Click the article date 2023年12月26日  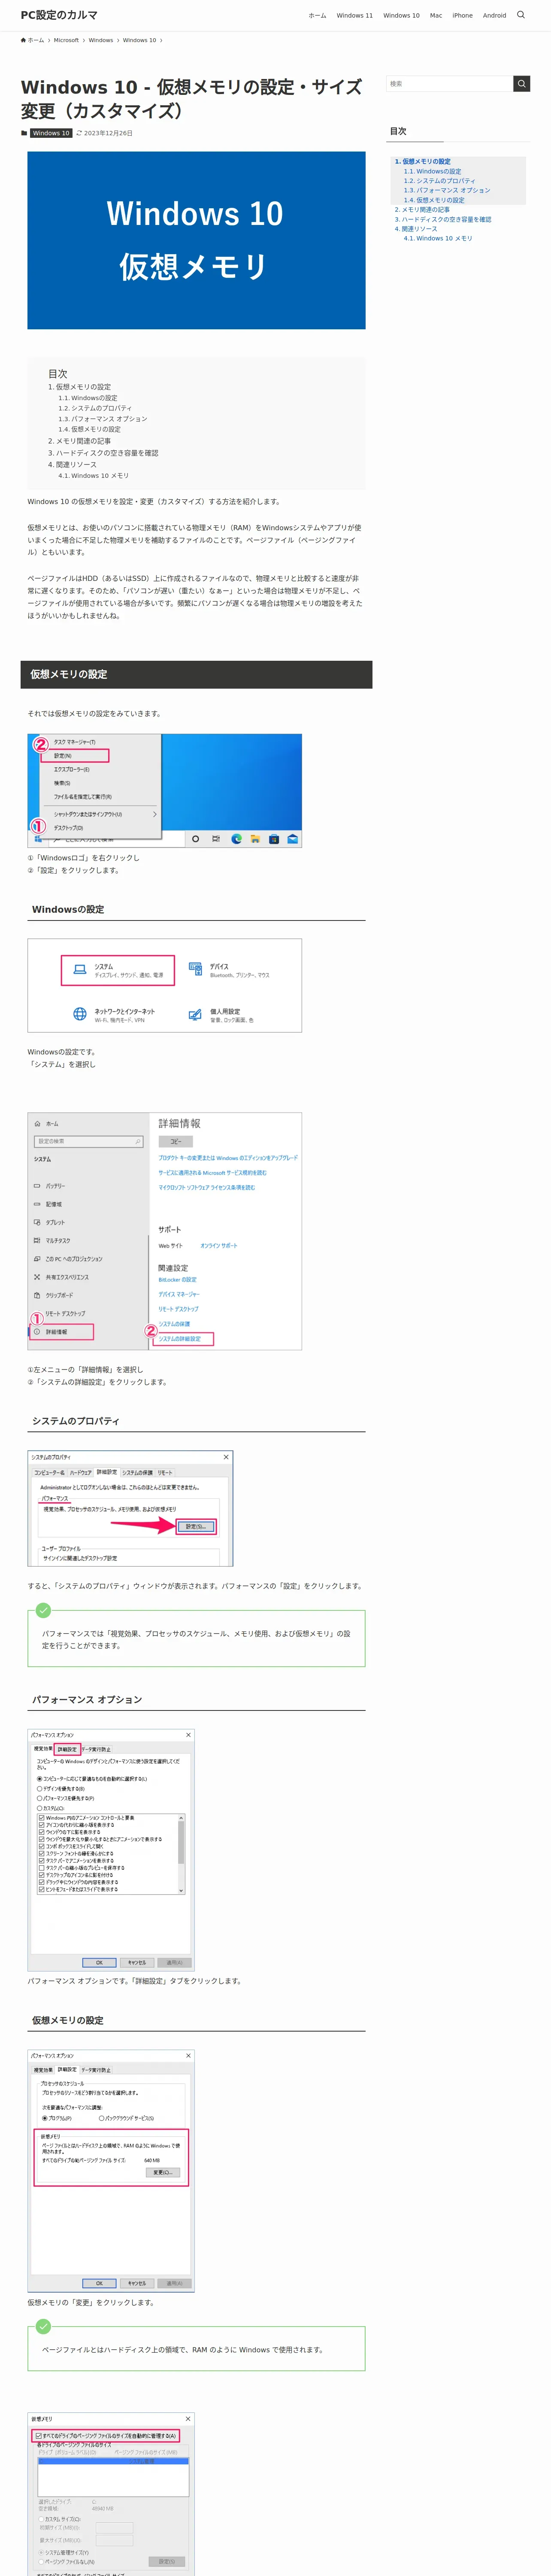point(108,133)
